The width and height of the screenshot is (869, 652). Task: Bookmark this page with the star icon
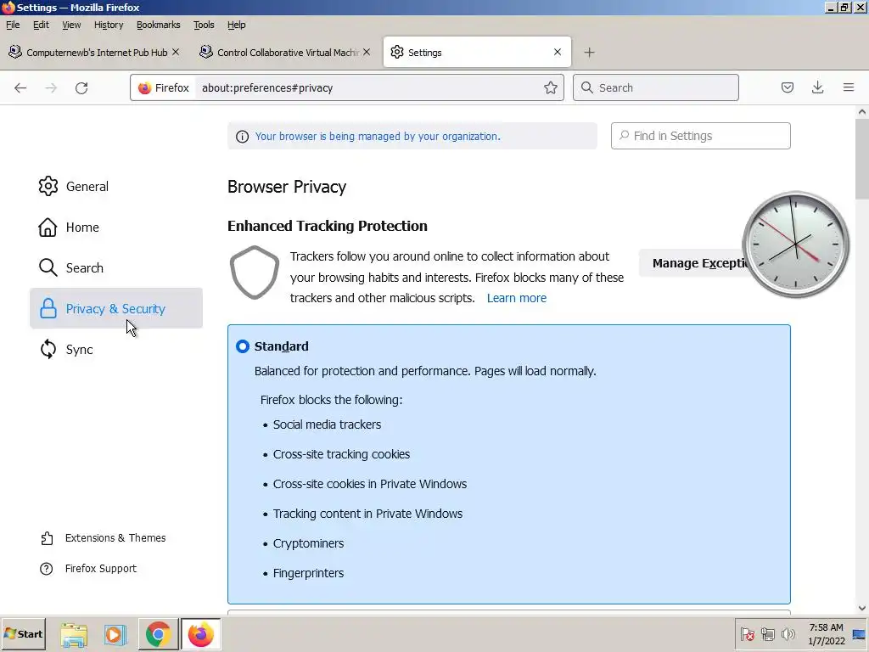pyautogui.click(x=550, y=87)
